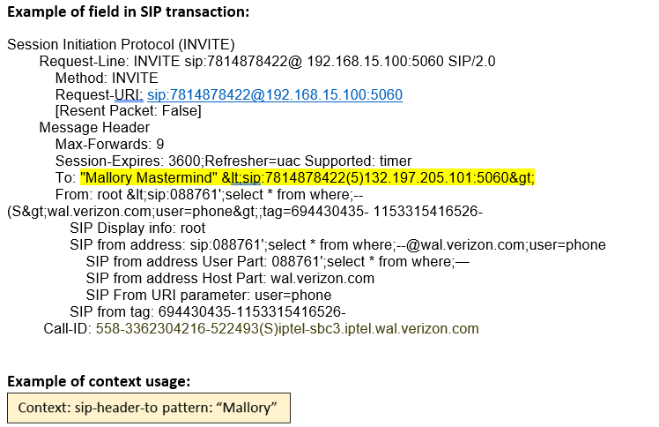Image resolution: width=659 pixels, height=427 pixels.
Task: Click the Request-Line INVITE entry
Action: [x=267, y=61]
